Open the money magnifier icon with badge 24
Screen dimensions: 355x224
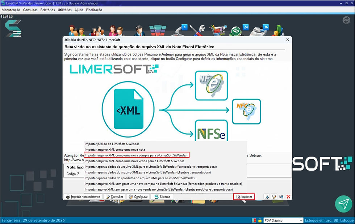pyautogui.click(x=239, y=30)
